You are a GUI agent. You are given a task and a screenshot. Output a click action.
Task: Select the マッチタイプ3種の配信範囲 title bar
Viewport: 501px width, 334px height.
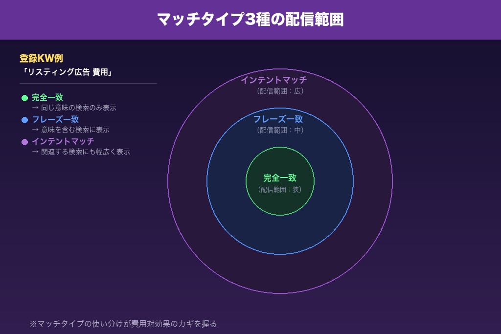tap(250, 20)
